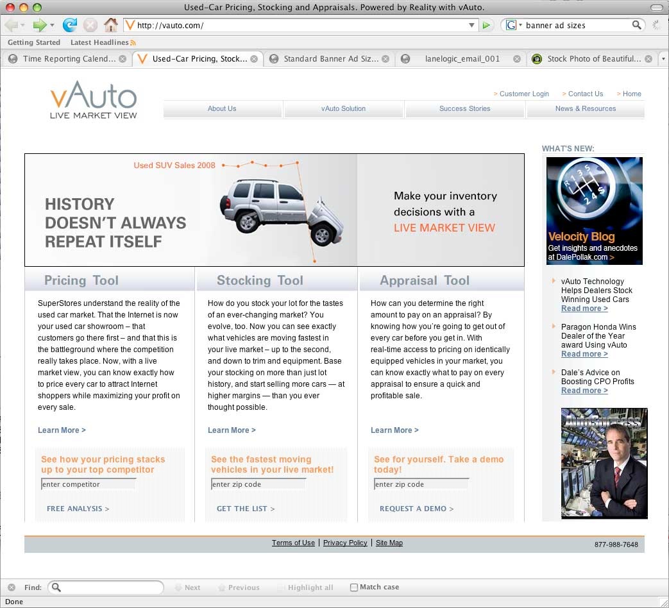
Task: Go to the browser Home page icon
Action: [111, 25]
